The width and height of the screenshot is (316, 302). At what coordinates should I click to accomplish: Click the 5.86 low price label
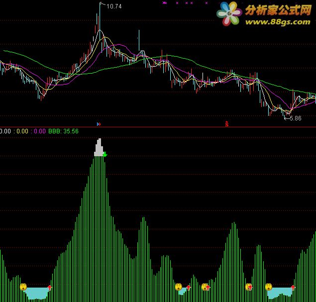pyautogui.click(x=296, y=118)
